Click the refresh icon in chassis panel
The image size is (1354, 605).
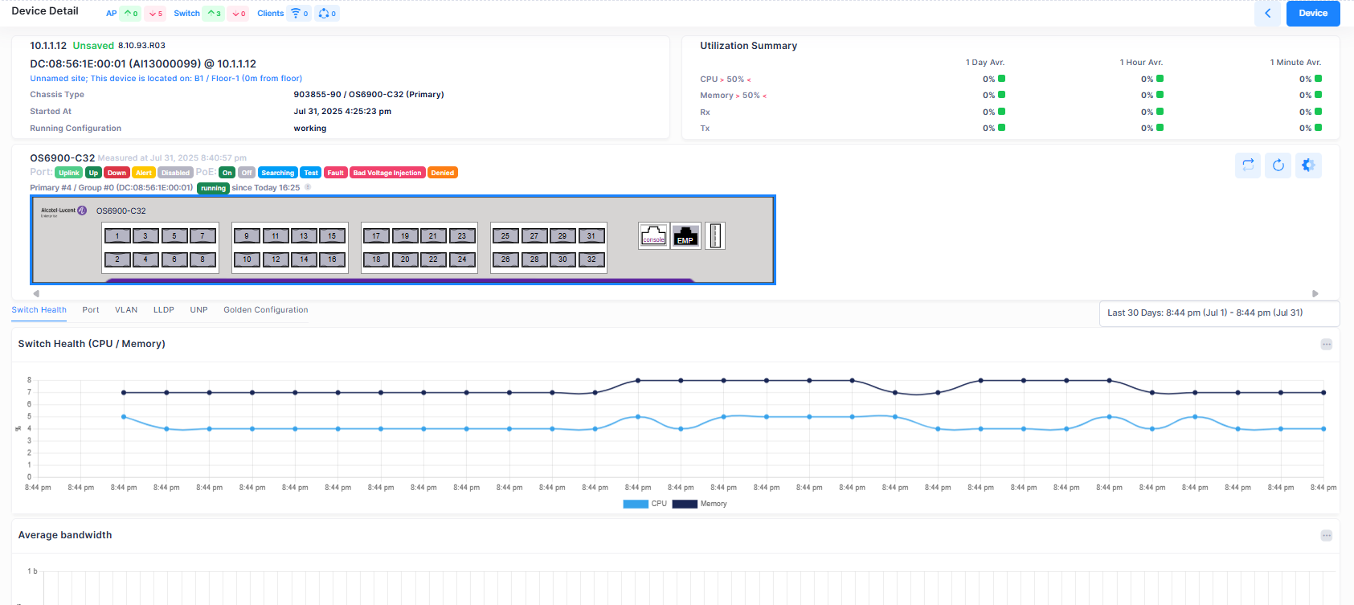coord(1278,166)
